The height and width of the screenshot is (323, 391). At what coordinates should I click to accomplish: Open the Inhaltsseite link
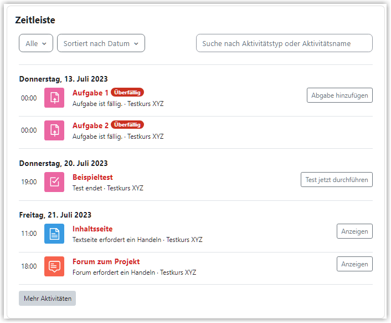[x=92, y=229]
